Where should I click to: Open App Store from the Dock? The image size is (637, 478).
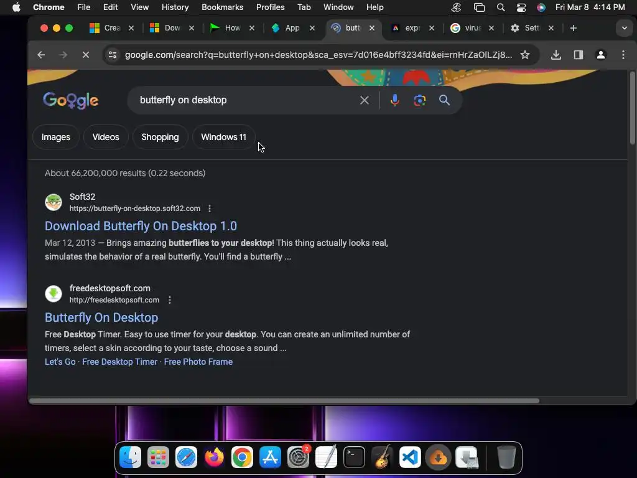[270, 457]
